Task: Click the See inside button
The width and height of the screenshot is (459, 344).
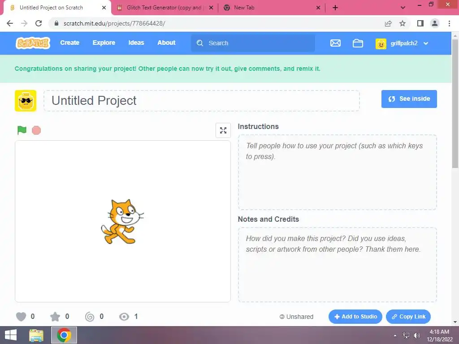Action: coord(409,99)
